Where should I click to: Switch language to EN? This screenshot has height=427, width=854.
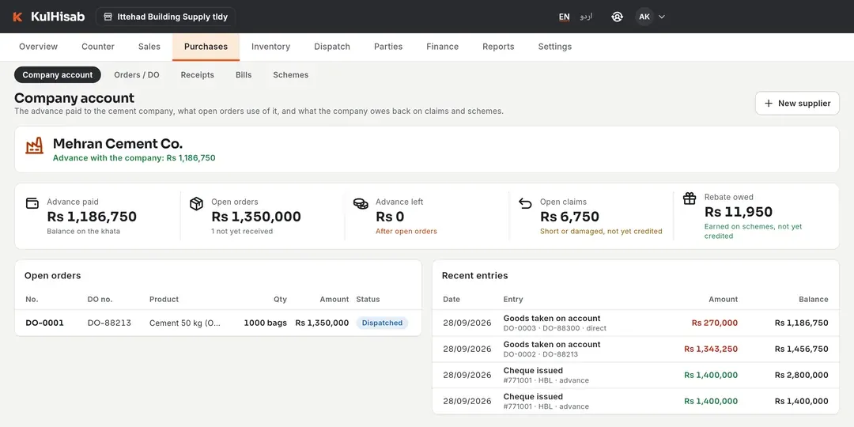click(565, 17)
